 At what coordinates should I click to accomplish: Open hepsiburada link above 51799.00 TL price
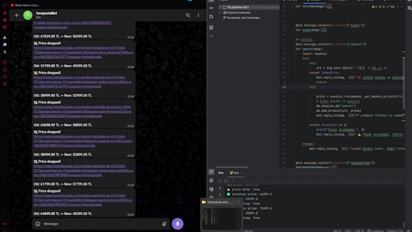[84, 52]
